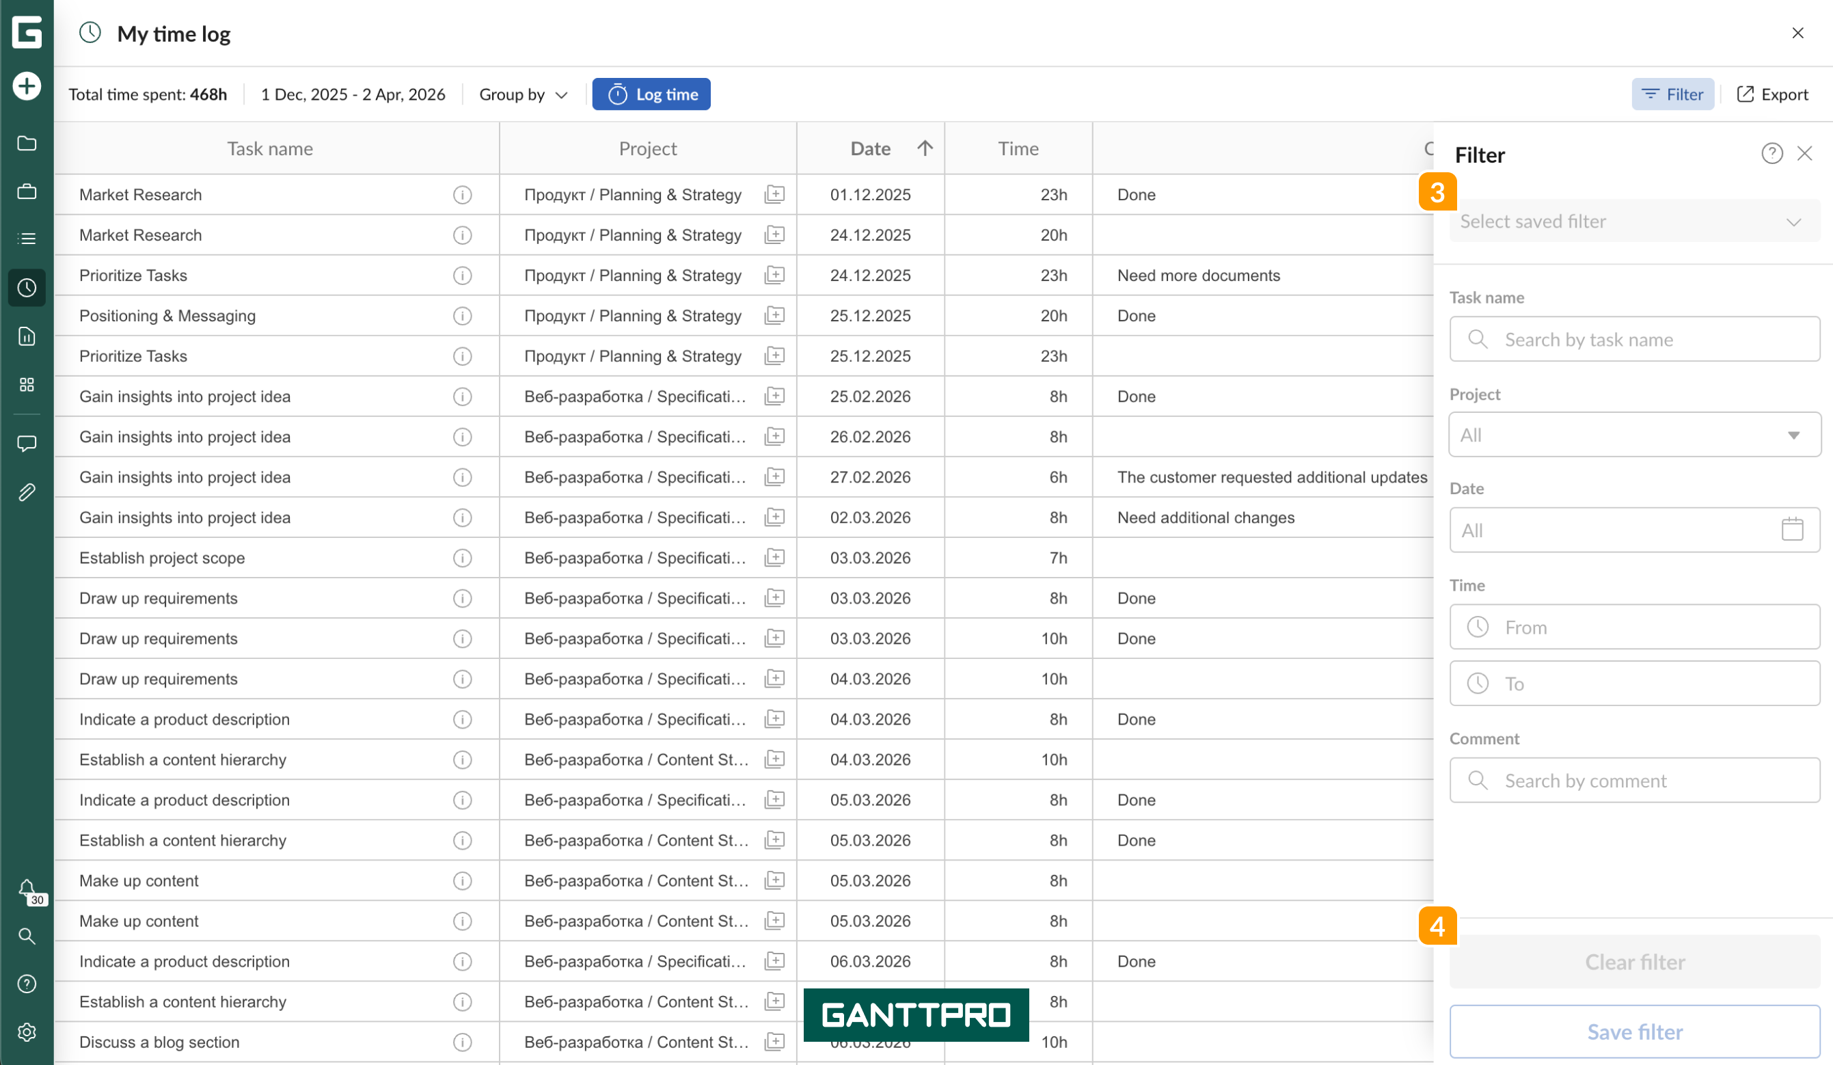Select the time log clock icon in sidebar
The width and height of the screenshot is (1833, 1065).
click(x=27, y=288)
